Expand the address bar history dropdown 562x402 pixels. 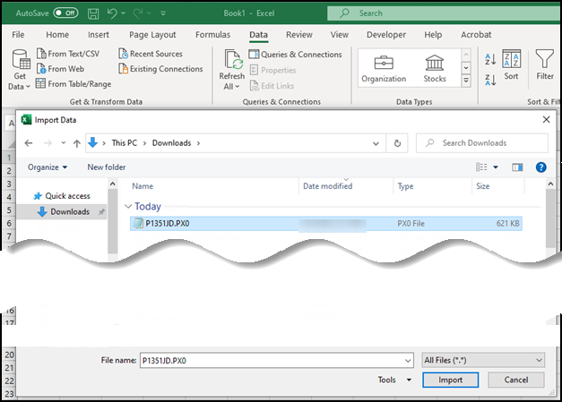pyautogui.click(x=376, y=143)
